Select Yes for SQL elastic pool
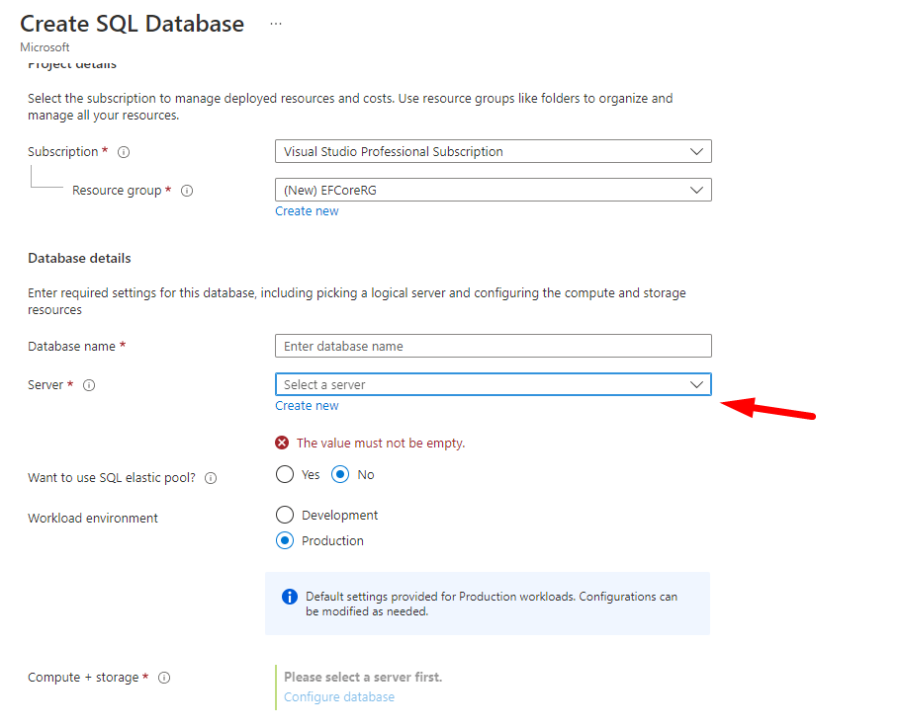This screenshot has height=728, width=900. 285,475
